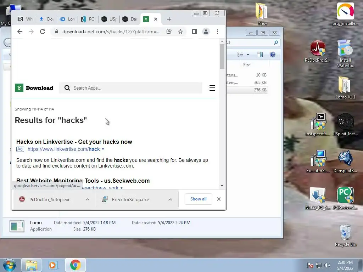Open the CNET hamburger menu
The width and height of the screenshot is (363, 272).
coord(212,88)
